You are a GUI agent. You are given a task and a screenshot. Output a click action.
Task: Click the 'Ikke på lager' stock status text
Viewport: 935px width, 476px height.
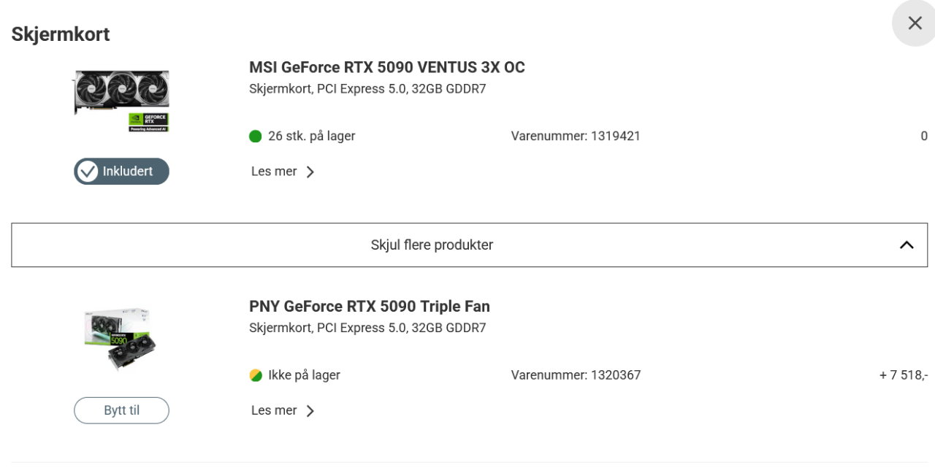click(304, 375)
